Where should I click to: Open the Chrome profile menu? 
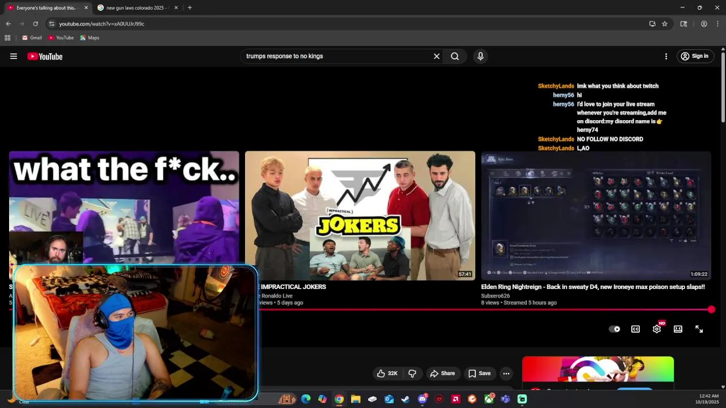coord(704,24)
